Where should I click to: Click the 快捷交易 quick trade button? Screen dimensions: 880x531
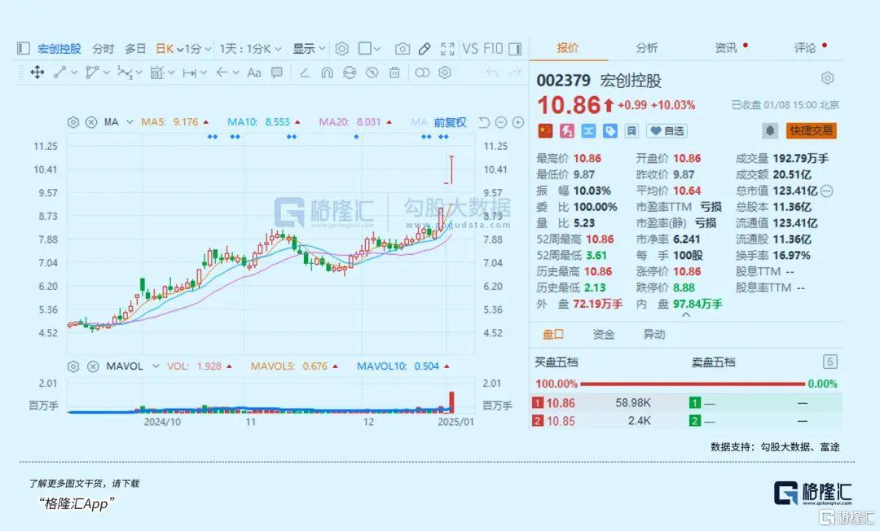[811, 130]
